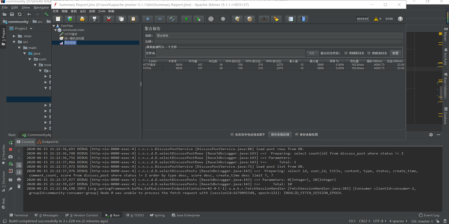The width and height of the screenshot is (449, 224).
Task: Click the Help question mark icon in JMeter
Action: point(303,19)
